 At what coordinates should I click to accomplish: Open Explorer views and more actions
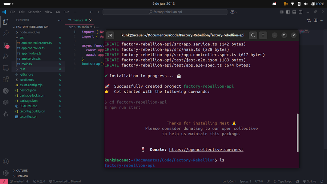click(60, 20)
